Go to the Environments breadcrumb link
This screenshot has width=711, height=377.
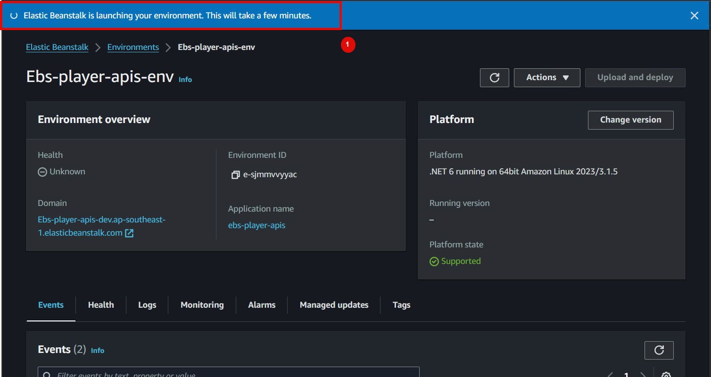pyautogui.click(x=133, y=47)
